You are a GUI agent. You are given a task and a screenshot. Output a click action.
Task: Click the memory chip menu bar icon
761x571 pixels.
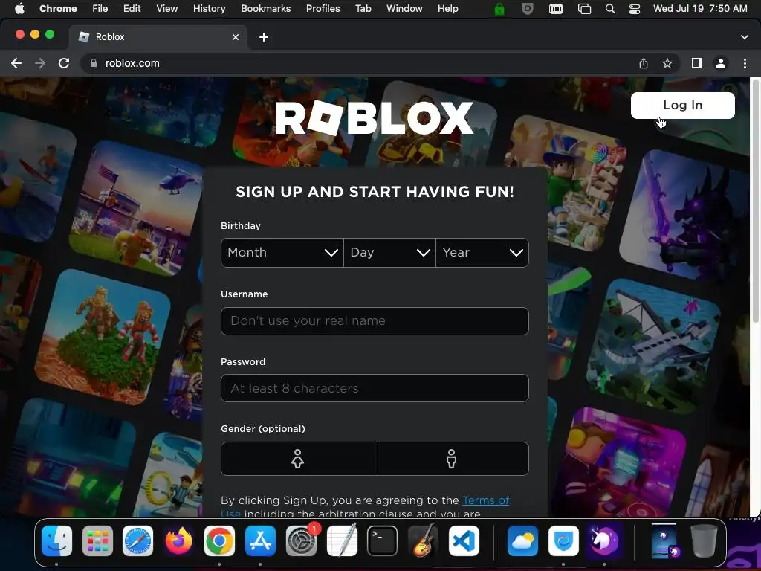pyautogui.click(x=556, y=9)
